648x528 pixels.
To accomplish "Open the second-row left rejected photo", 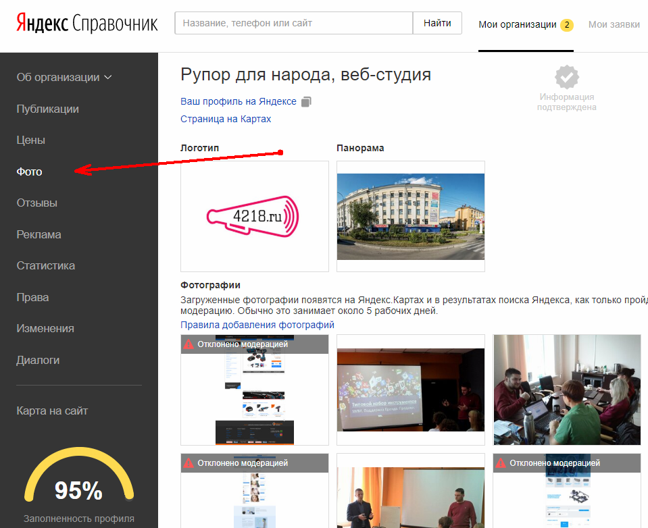I will [255, 490].
